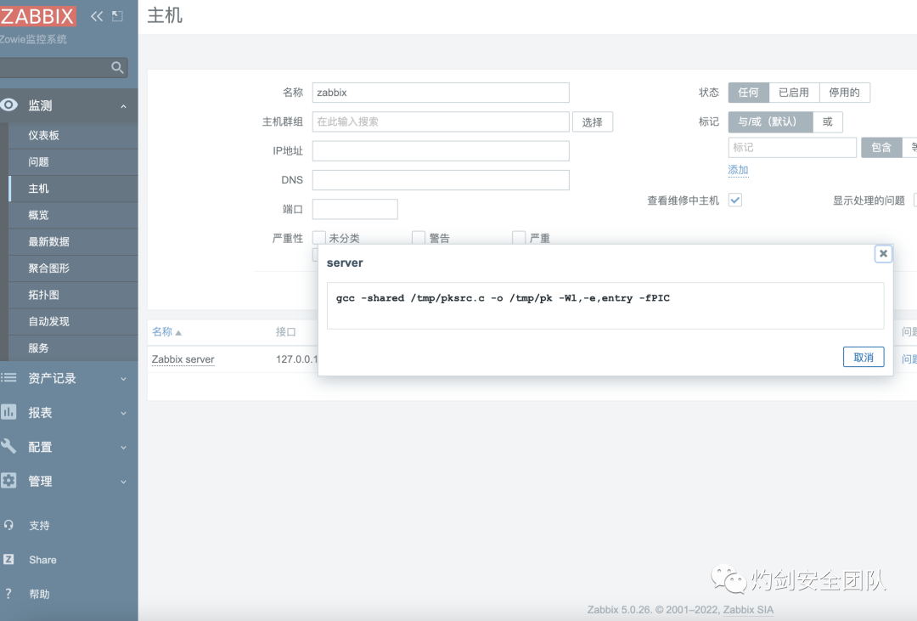Click Zowie监控系统 subtitle text
917x621 pixels.
[x=33, y=39]
